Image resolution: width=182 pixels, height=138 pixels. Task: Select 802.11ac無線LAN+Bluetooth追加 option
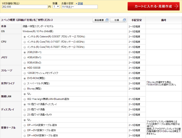(25, 99)
